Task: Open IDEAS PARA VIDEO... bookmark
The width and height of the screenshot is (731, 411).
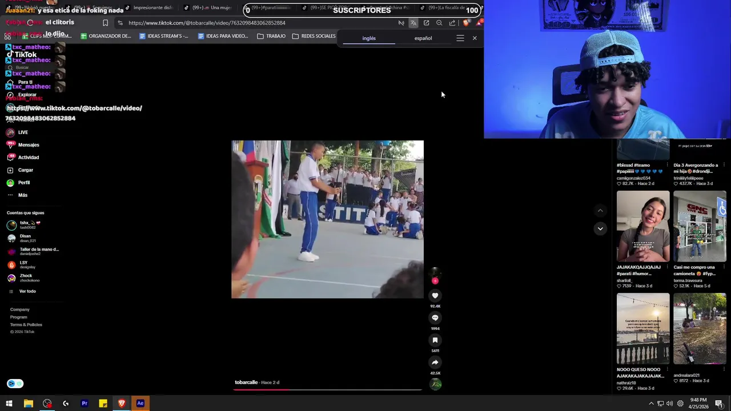Action: pos(223,36)
